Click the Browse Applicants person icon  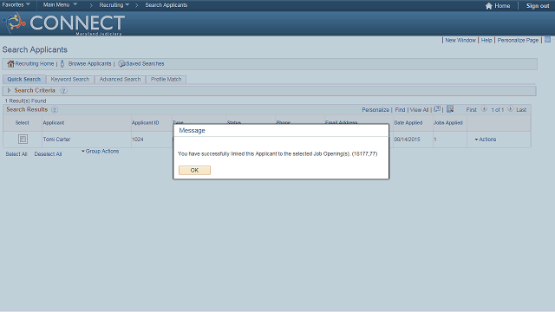(x=62, y=63)
